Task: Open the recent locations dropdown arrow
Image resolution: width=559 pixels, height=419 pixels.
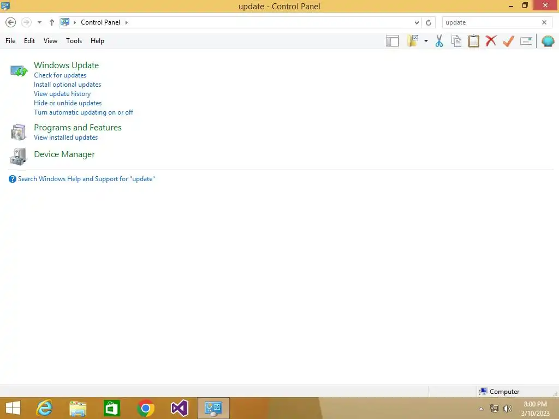Action: coord(39,22)
